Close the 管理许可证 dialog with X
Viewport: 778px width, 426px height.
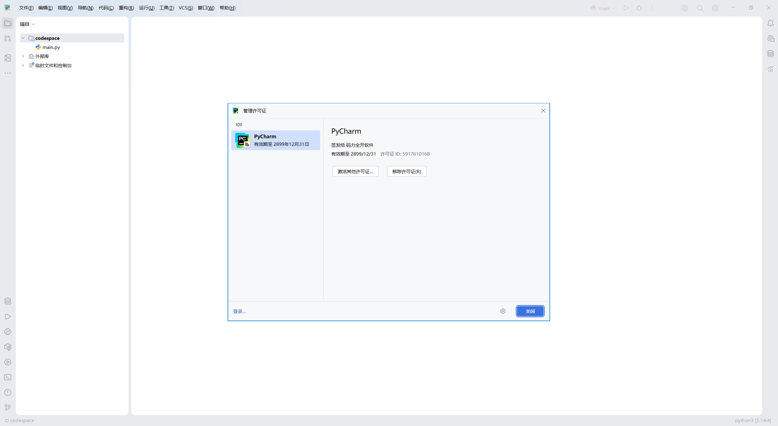[543, 111]
